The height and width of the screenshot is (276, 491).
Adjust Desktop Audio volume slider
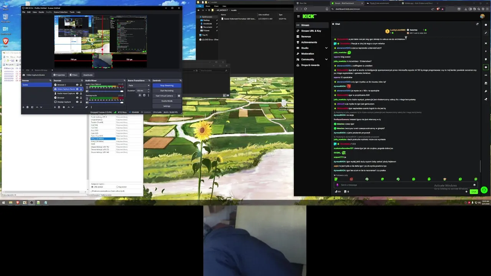click(106, 102)
